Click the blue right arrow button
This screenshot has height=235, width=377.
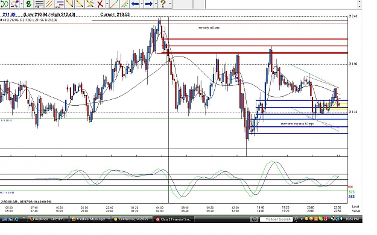click(x=149, y=4)
